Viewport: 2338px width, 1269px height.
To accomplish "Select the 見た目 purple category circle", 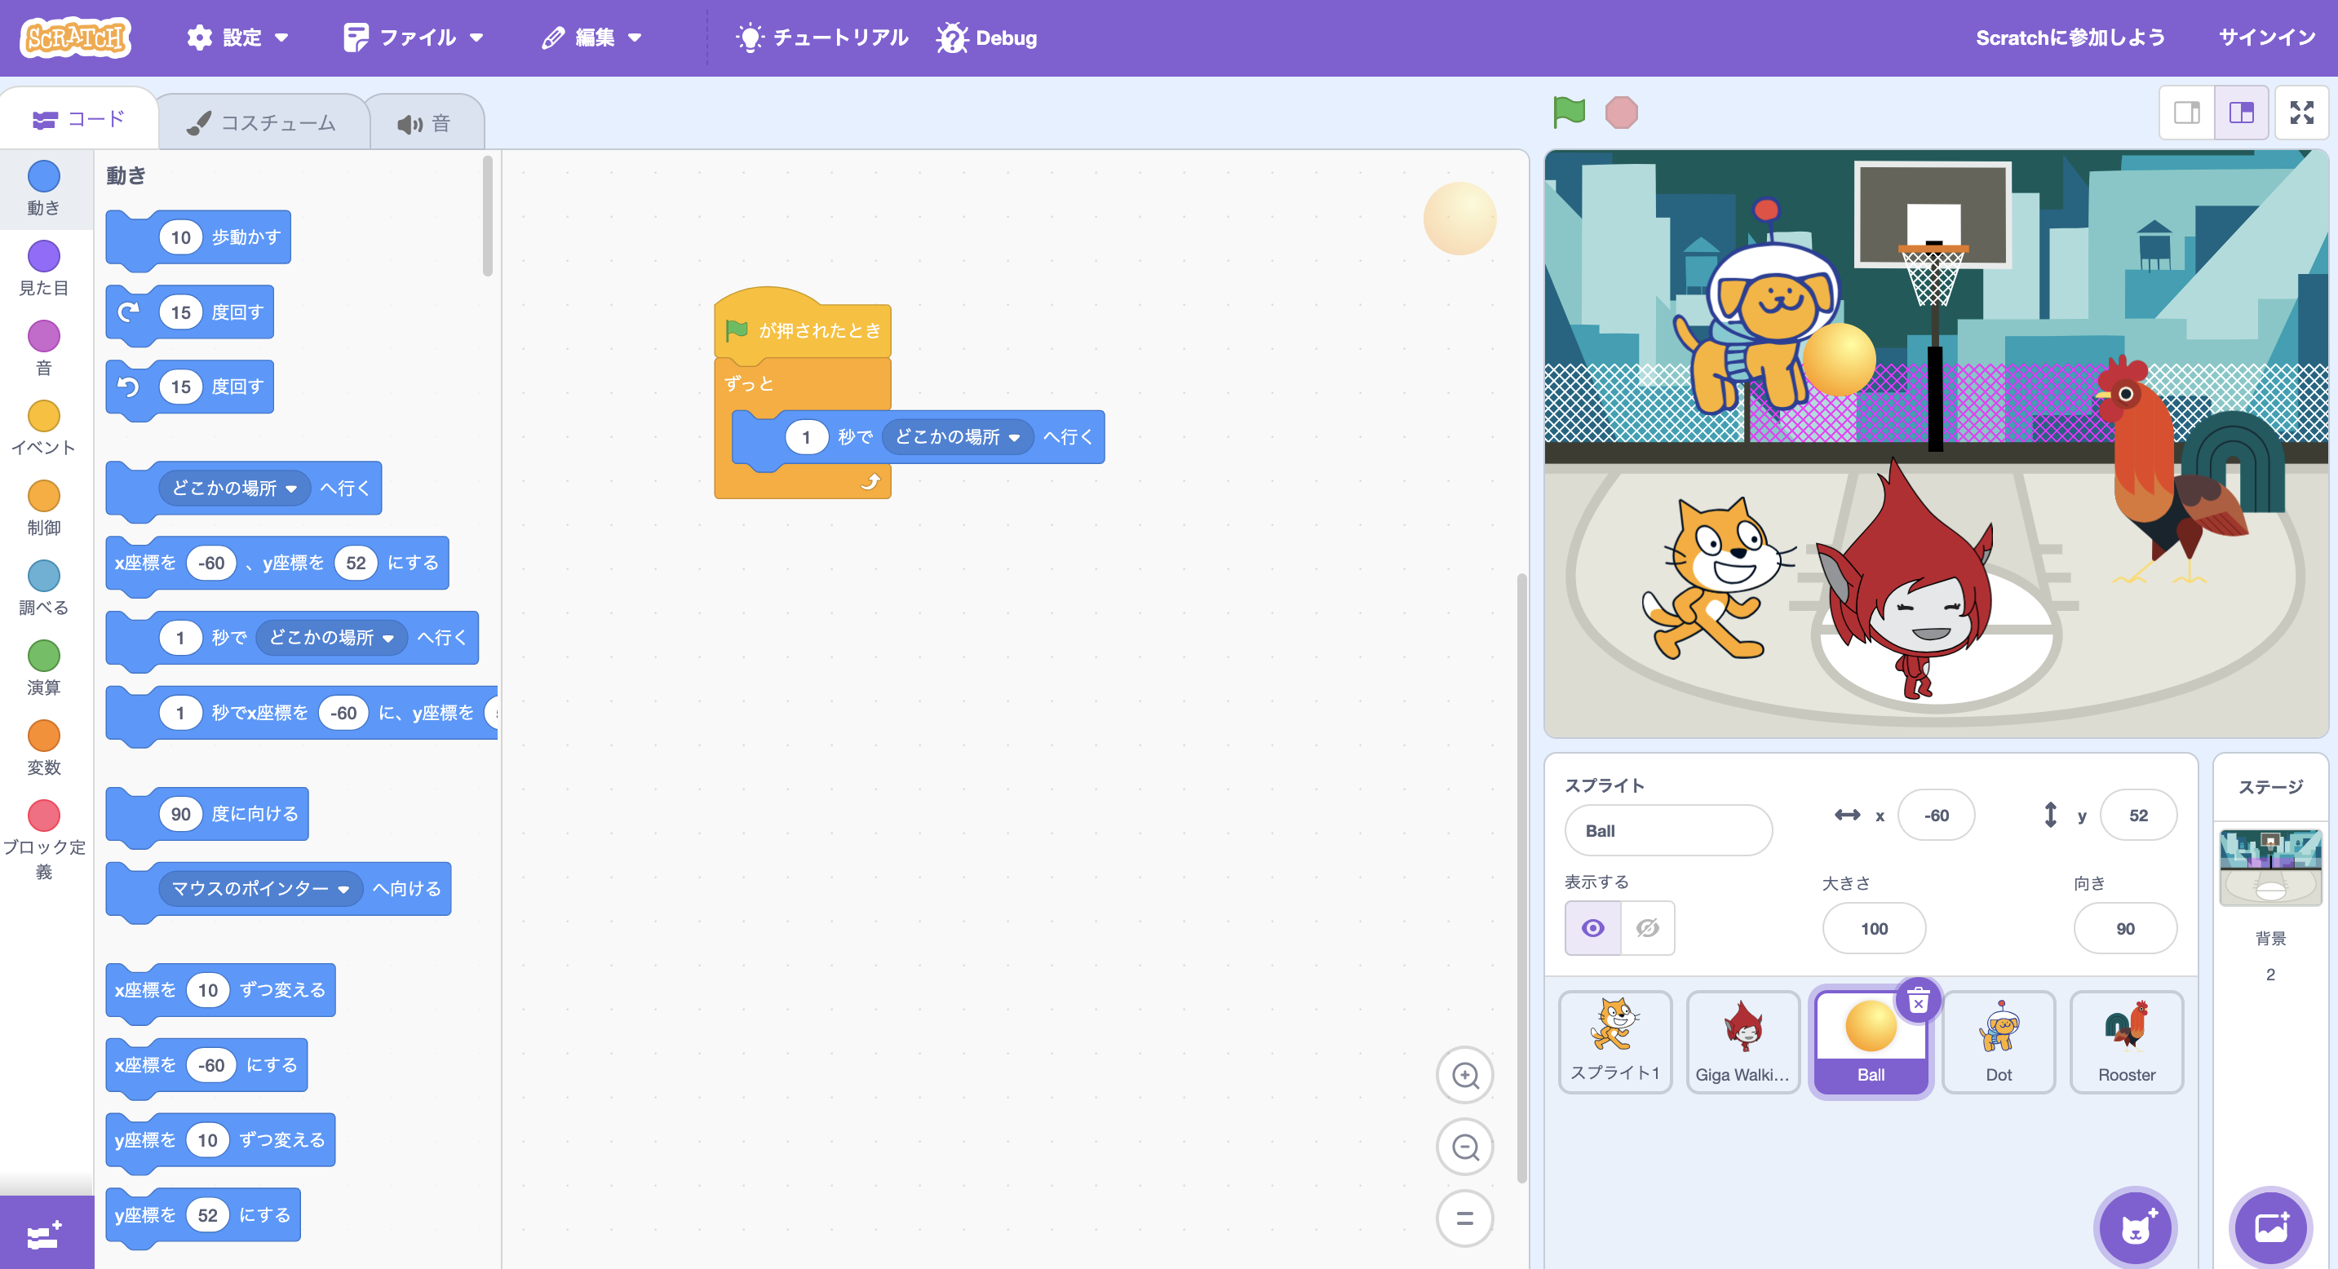I will (43, 257).
